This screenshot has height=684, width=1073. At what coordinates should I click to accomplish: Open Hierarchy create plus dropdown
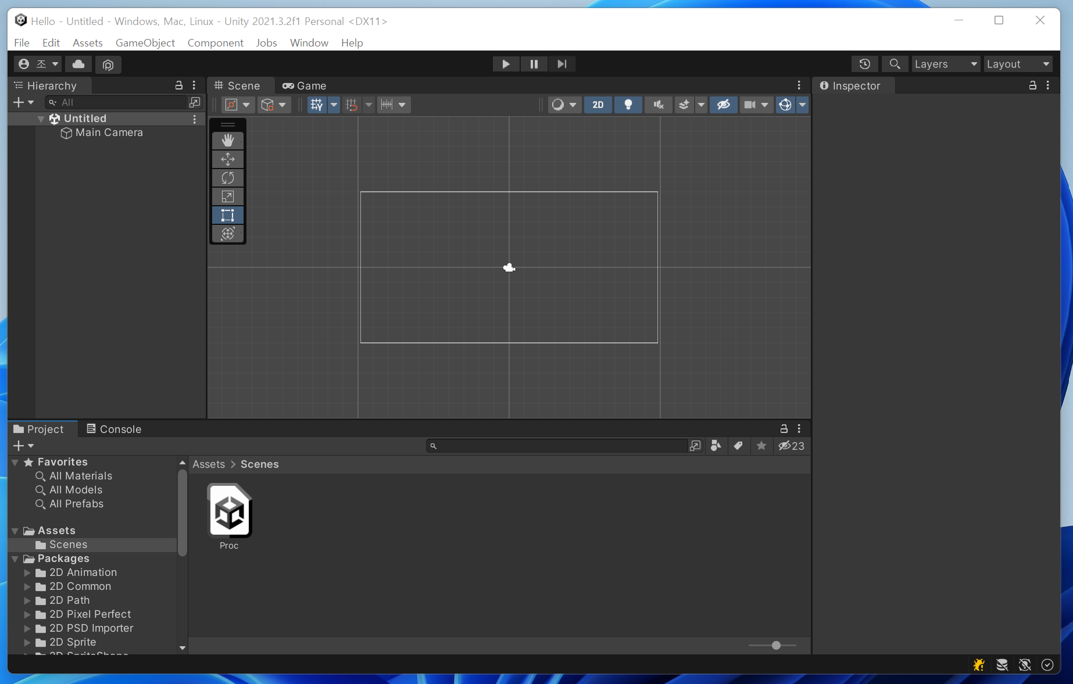click(x=23, y=102)
